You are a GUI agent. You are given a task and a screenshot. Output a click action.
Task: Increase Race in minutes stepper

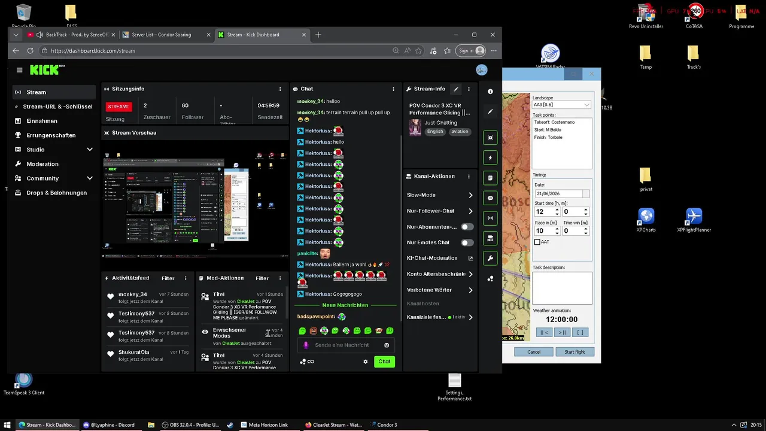pyautogui.click(x=557, y=229)
